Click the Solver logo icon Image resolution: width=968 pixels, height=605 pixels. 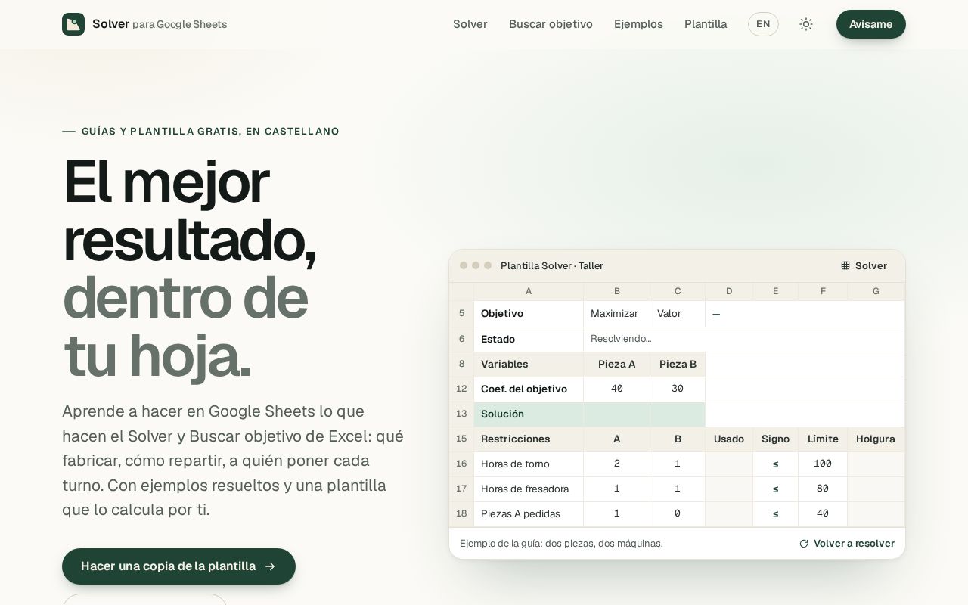(73, 24)
